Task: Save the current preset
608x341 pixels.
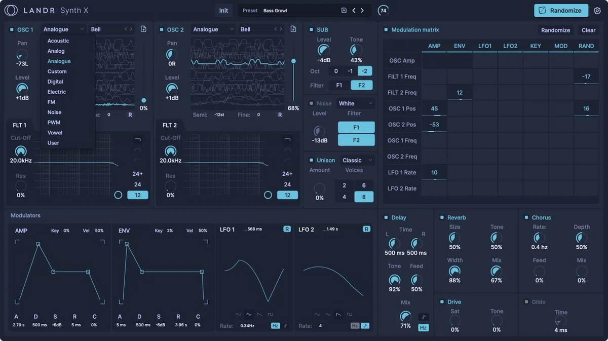Action: point(344,10)
